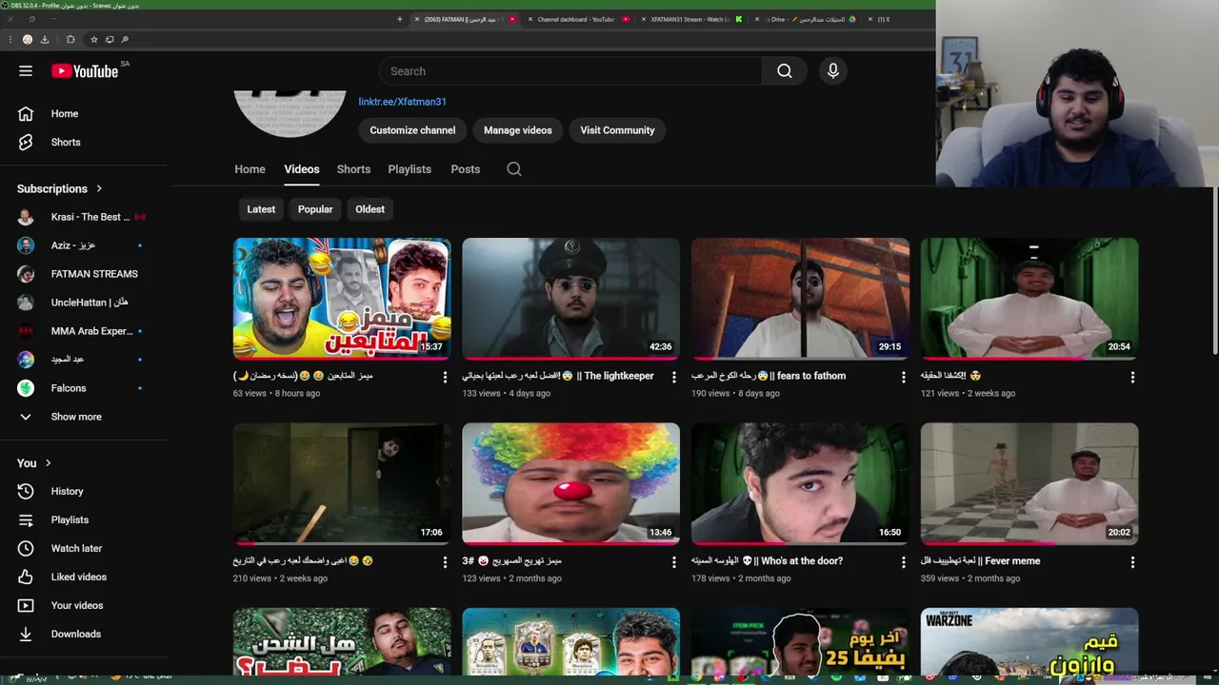Switch to XFATMAN31 Stream browser tab
Viewport: 1219px width, 685px height.
pos(690,19)
